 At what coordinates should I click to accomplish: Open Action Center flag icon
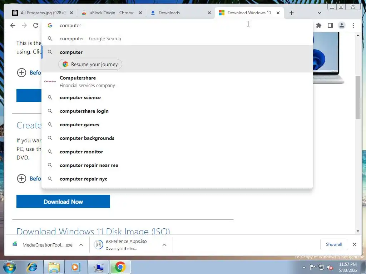312,267
